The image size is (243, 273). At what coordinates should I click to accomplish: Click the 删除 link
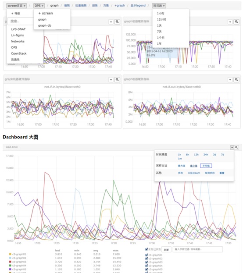95,6
